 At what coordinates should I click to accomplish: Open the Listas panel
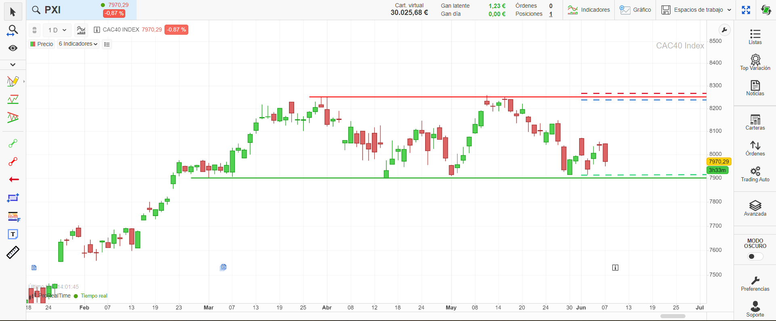pyautogui.click(x=755, y=36)
